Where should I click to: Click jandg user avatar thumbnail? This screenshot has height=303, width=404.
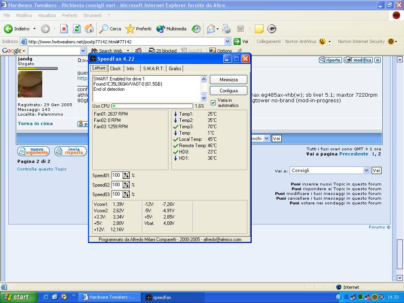[x=30, y=84]
